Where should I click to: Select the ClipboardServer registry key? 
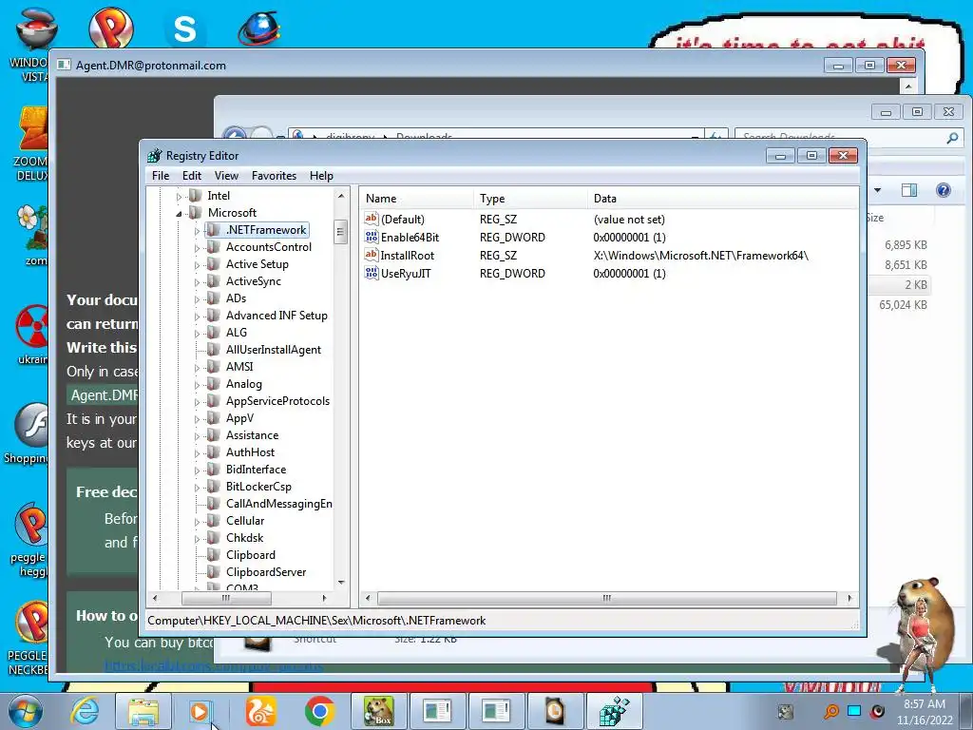266,571
